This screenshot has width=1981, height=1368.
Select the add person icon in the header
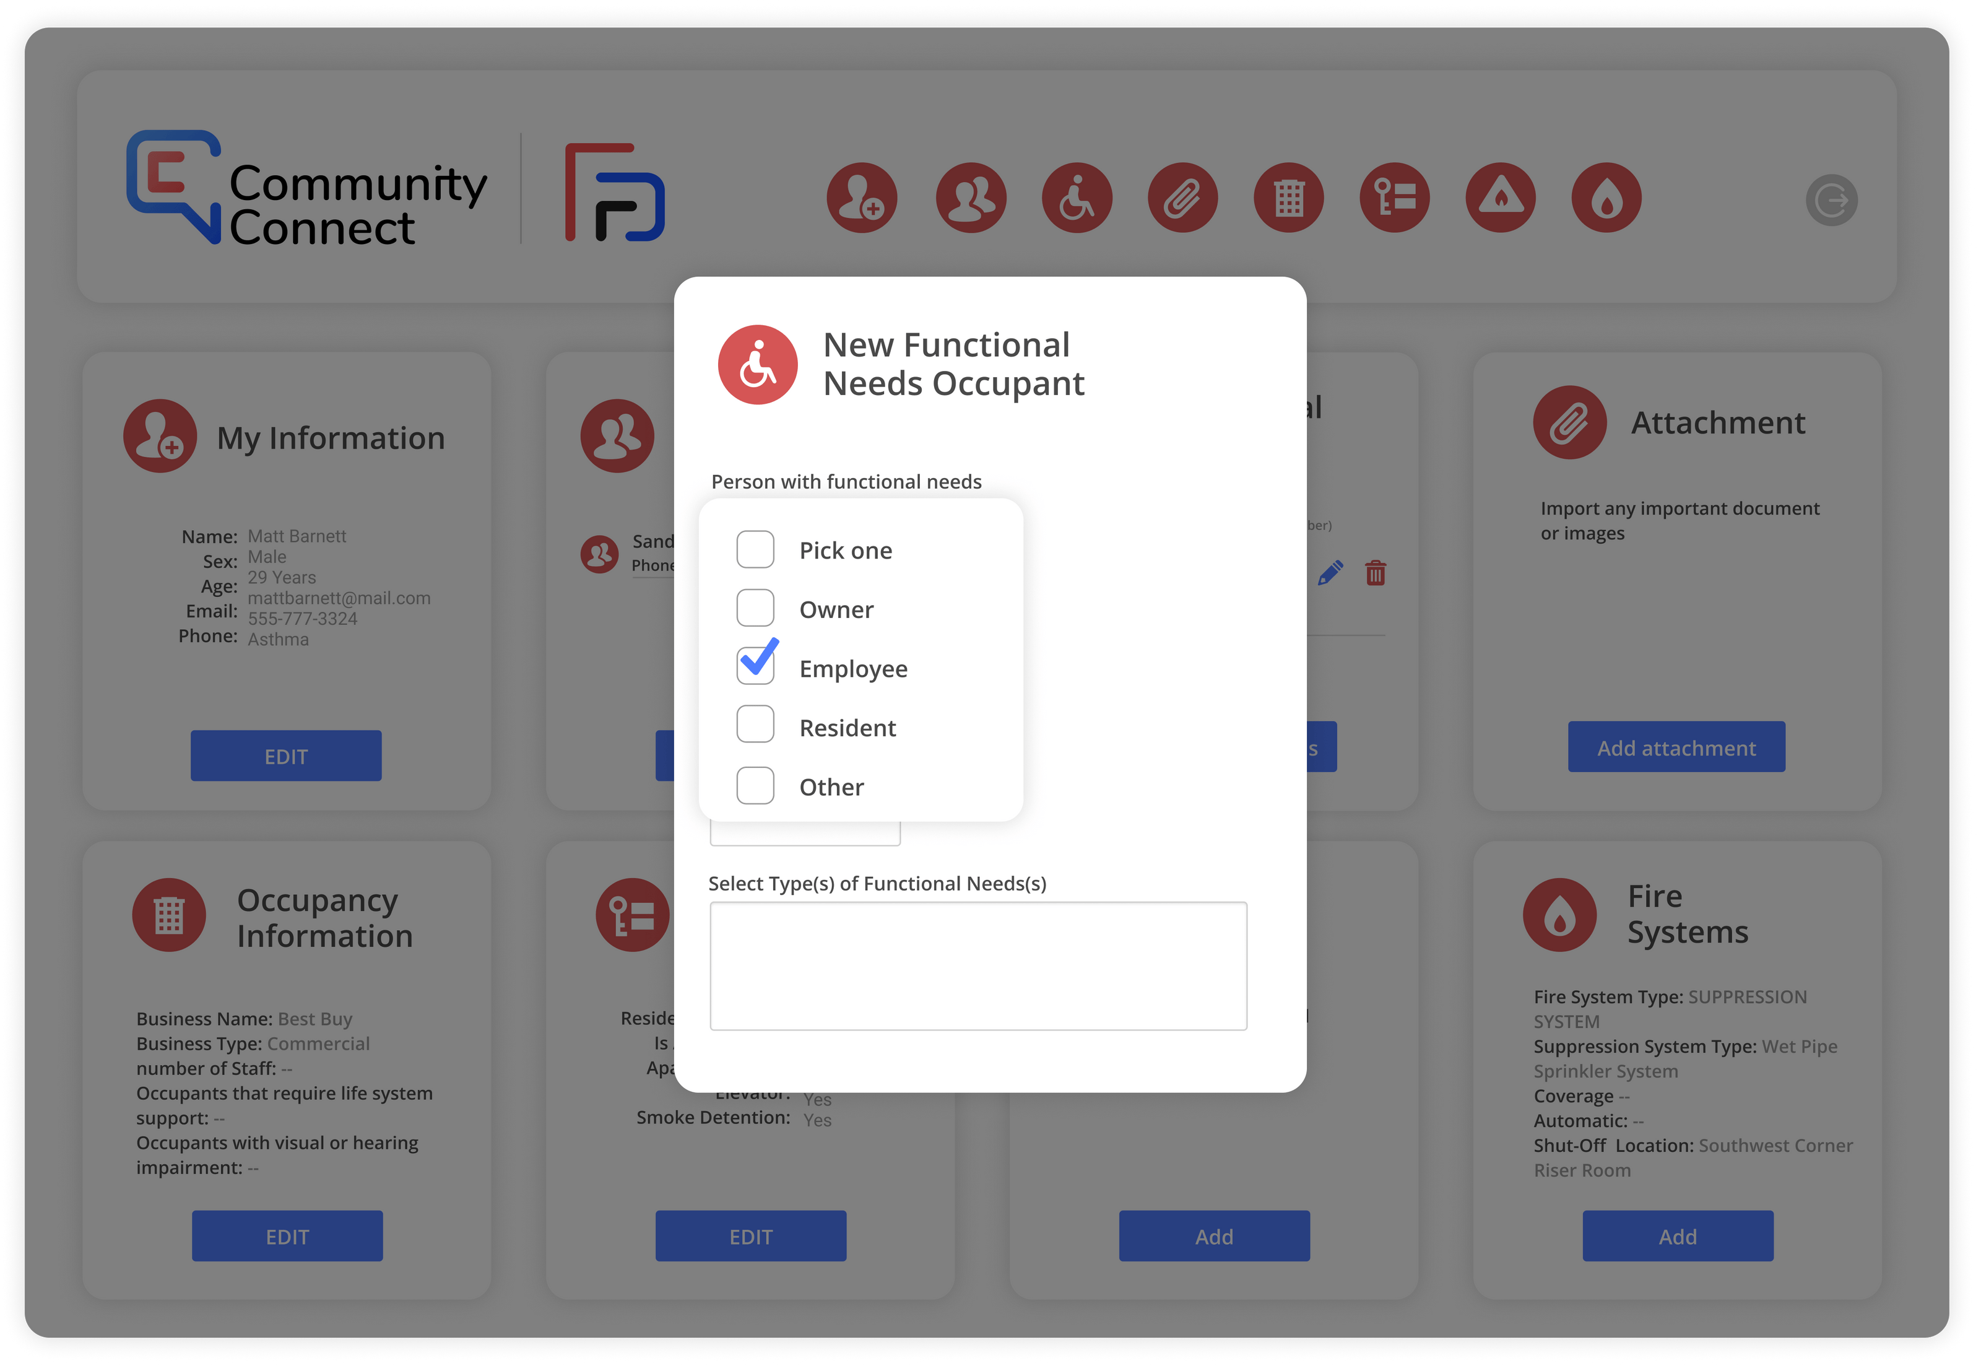862,198
